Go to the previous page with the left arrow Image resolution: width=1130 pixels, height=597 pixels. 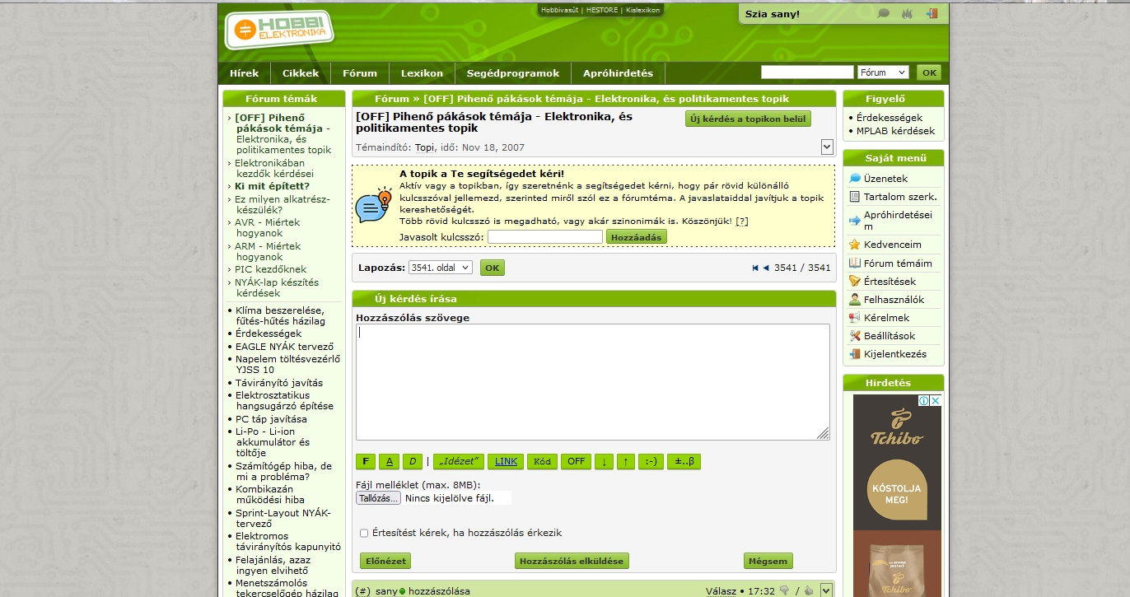(766, 268)
